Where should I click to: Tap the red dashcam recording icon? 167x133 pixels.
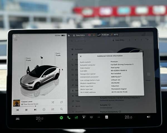click(x=89, y=35)
